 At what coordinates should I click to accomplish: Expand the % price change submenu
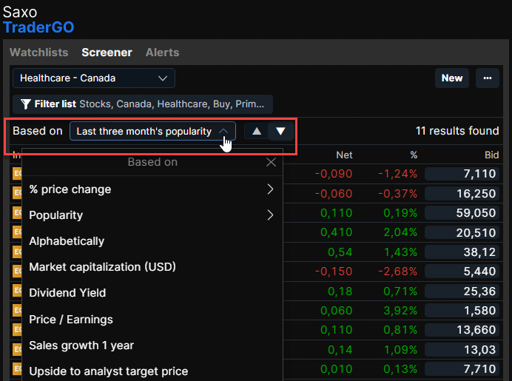click(x=270, y=189)
